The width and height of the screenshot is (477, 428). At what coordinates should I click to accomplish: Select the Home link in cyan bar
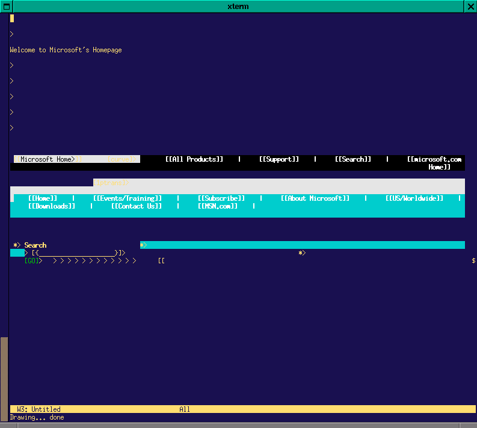(42, 198)
